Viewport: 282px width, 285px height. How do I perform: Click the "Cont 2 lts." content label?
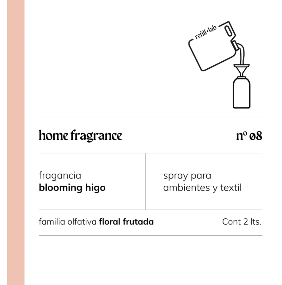(242, 222)
